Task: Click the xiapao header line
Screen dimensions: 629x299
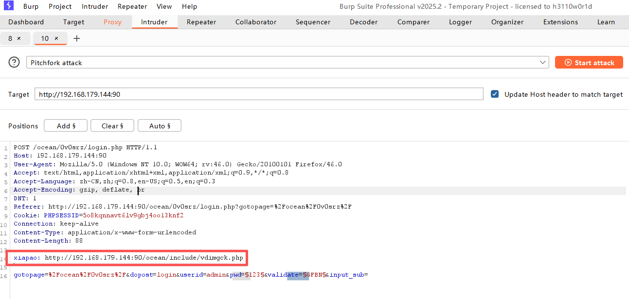Action: [128, 258]
